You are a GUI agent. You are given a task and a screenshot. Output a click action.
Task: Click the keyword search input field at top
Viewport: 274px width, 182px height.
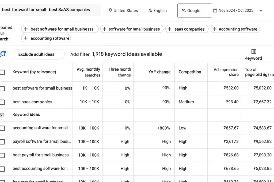50,10
